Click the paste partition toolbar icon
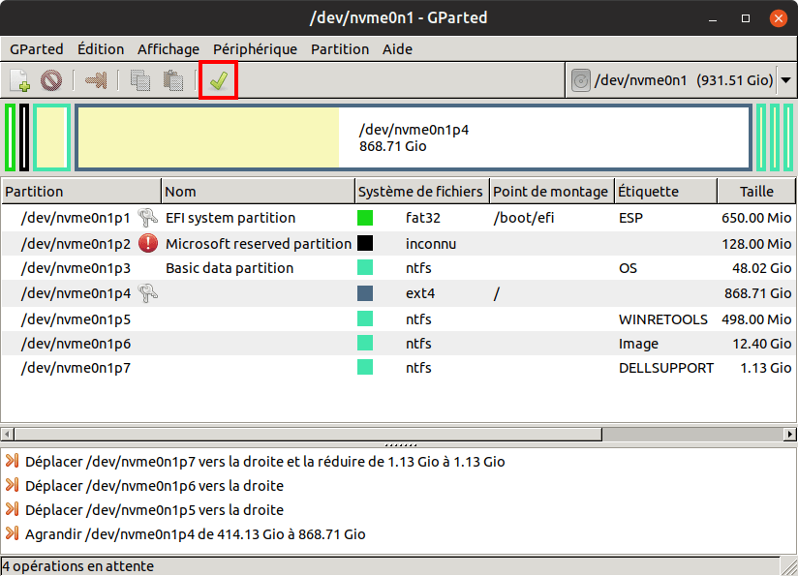Viewport: 798px width, 576px height. click(x=172, y=81)
